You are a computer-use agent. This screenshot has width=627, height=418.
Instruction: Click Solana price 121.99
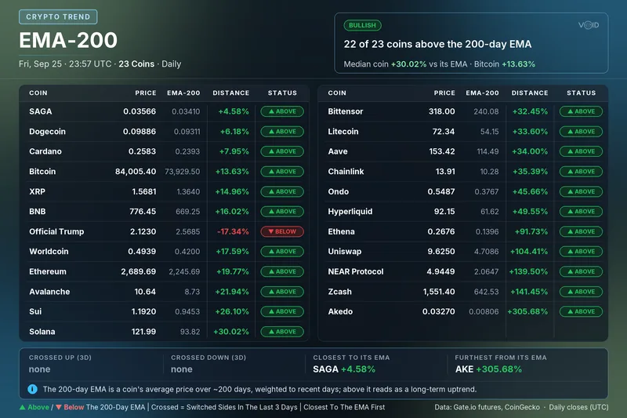point(143,332)
